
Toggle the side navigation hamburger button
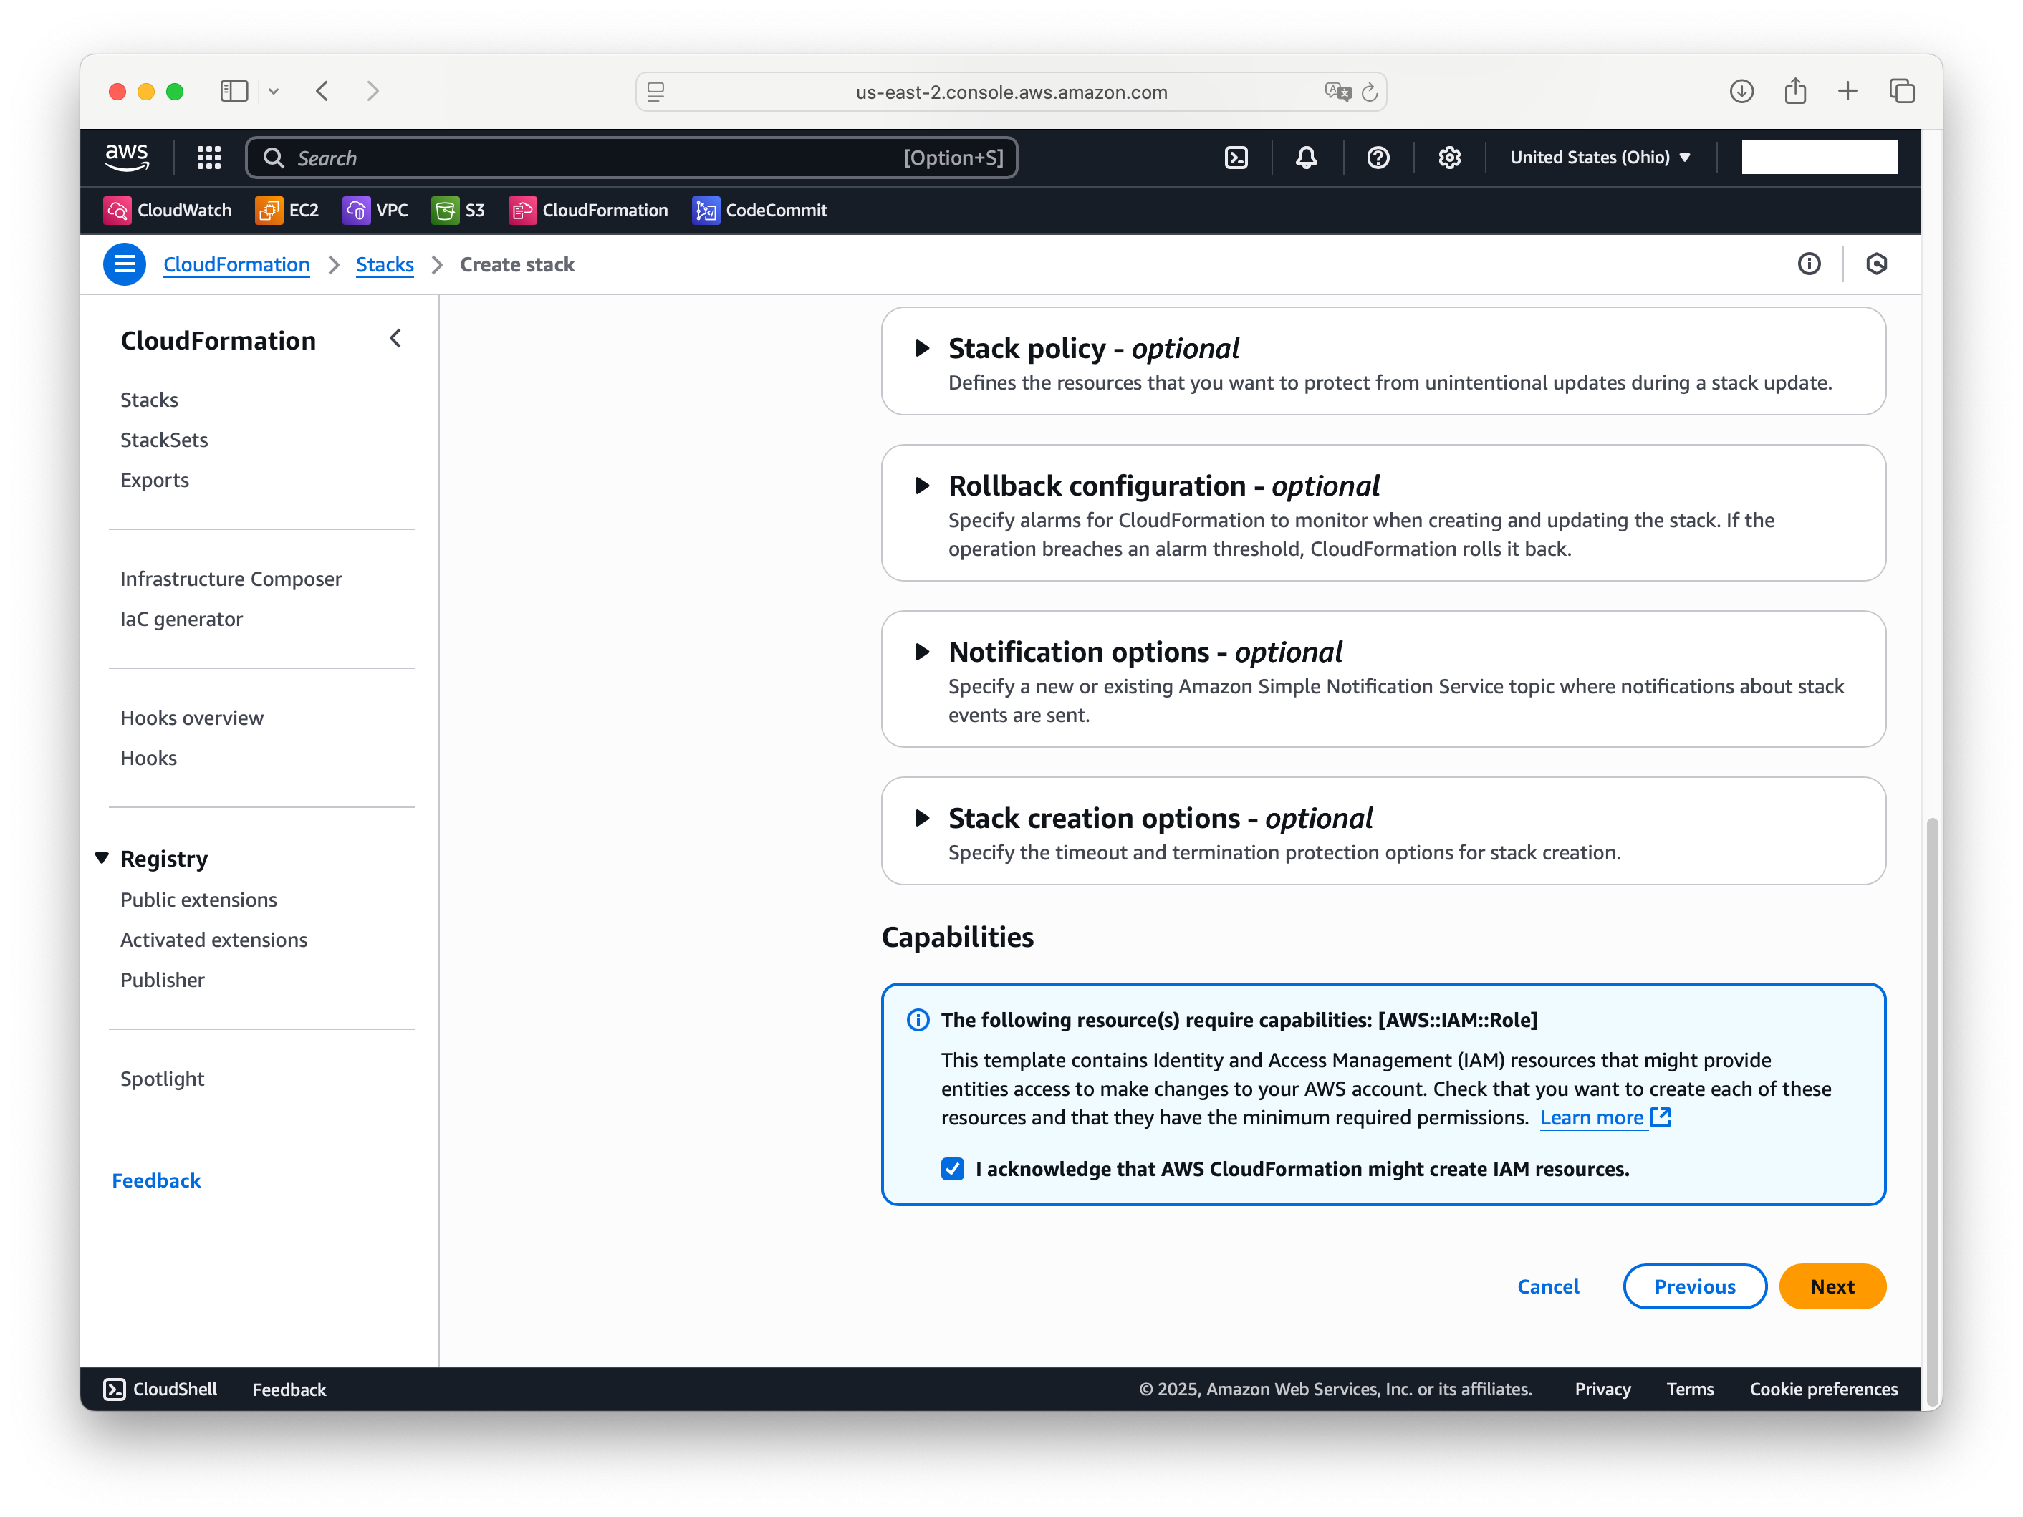[125, 264]
